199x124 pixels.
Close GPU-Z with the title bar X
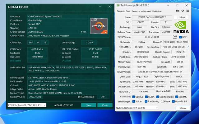tap(187, 5)
